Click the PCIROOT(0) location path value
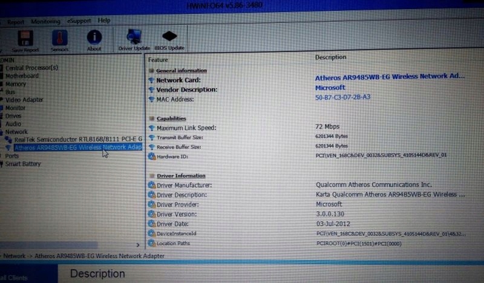 pyautogui.click(x=359, y=244)
